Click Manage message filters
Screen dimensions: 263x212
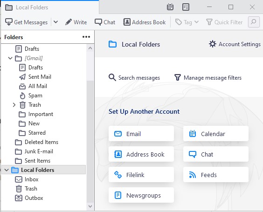pyautogui.click(x=208, y=78)
